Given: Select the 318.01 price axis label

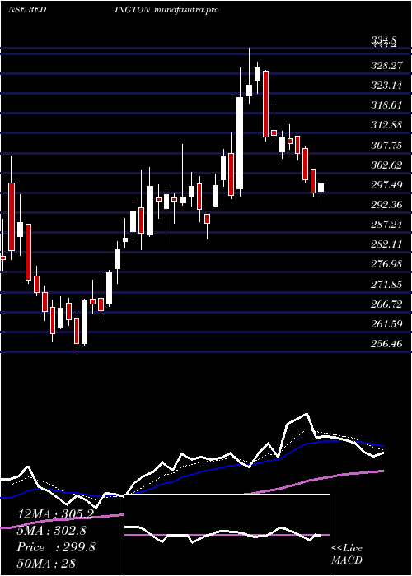Looking at the screenshot, I should (386, 106).
